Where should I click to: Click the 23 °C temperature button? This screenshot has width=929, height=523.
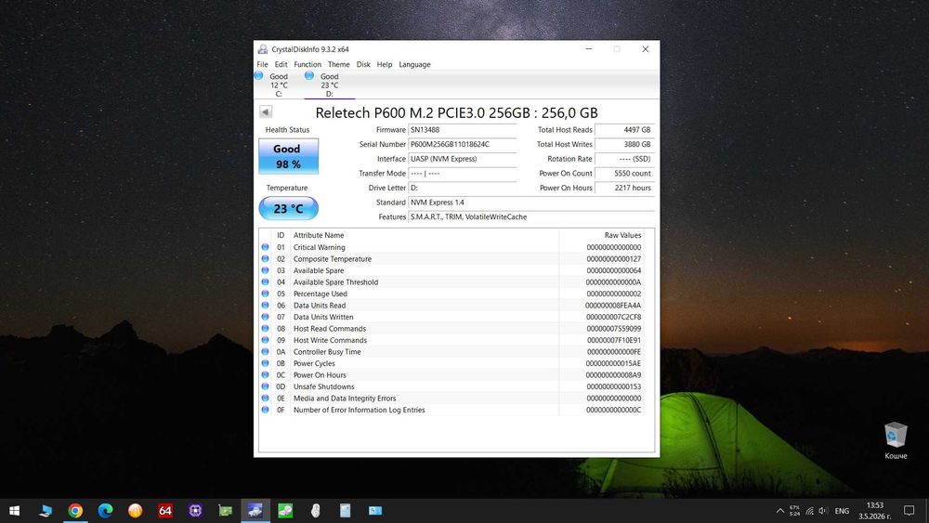point(289,208)
